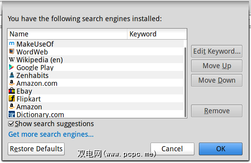Sort list by Name column header
The width and height of the screenshot is (251, 163).
point(67,34)
